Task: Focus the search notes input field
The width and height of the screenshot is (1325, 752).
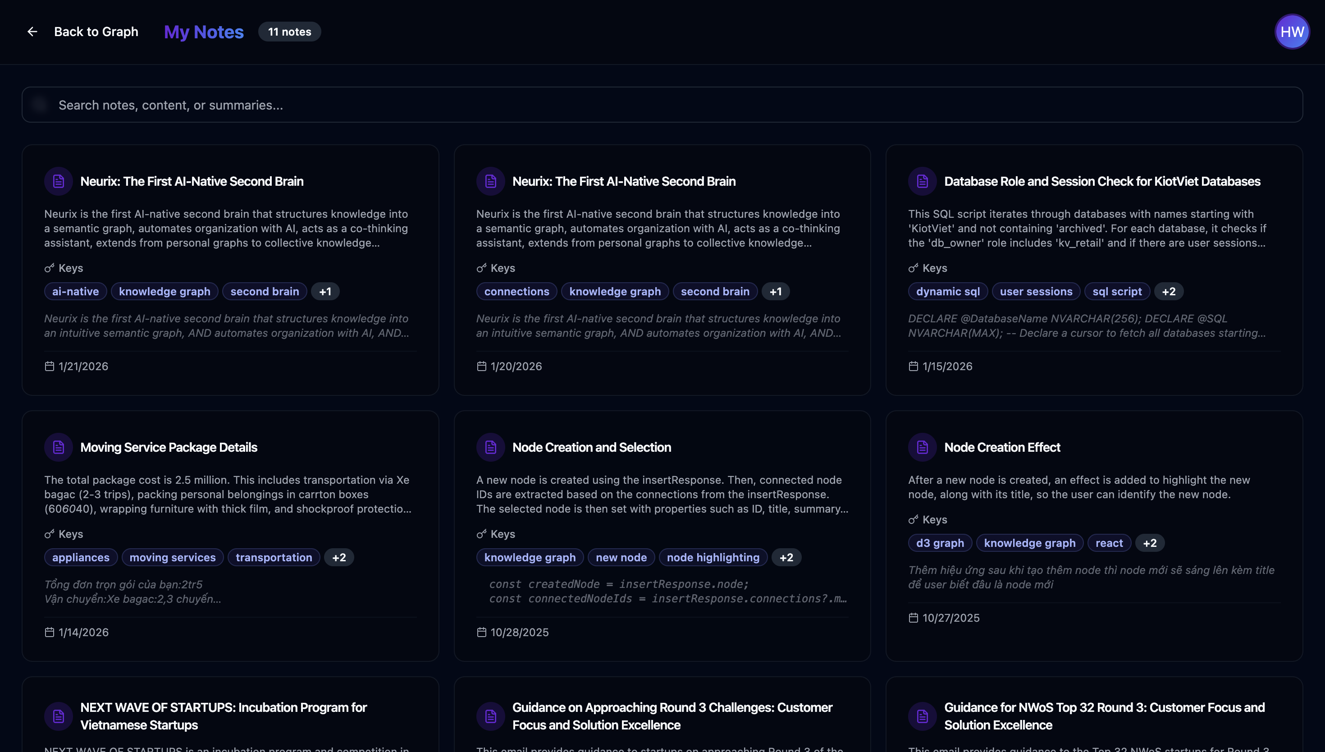Action: [x=662, y=105]
